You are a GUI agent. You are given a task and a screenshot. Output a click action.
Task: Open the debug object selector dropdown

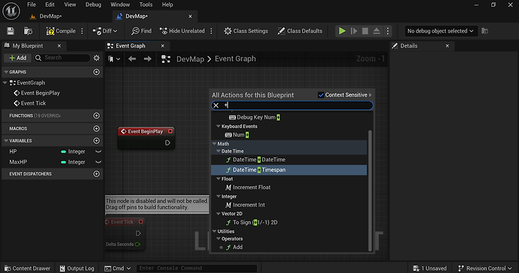click(441, 31)
